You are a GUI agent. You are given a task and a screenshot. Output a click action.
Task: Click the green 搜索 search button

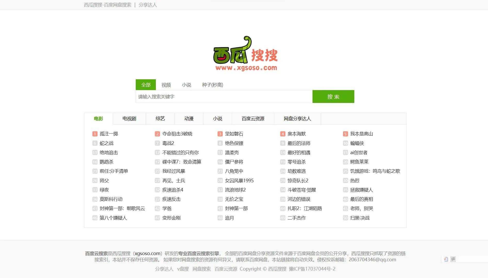333,97
